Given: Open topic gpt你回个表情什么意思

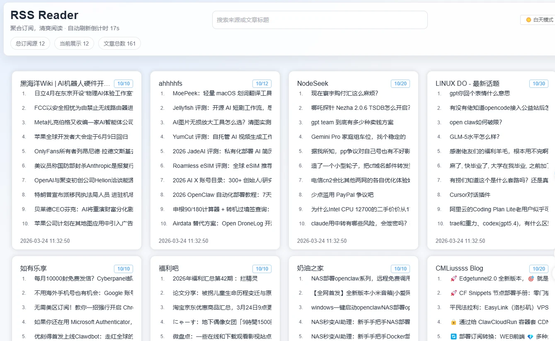Looking at the screenshot, I should (x=480, y=93).
